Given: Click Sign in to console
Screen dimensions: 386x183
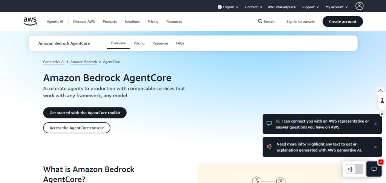Looking at the screenshot, I should 300,22.
